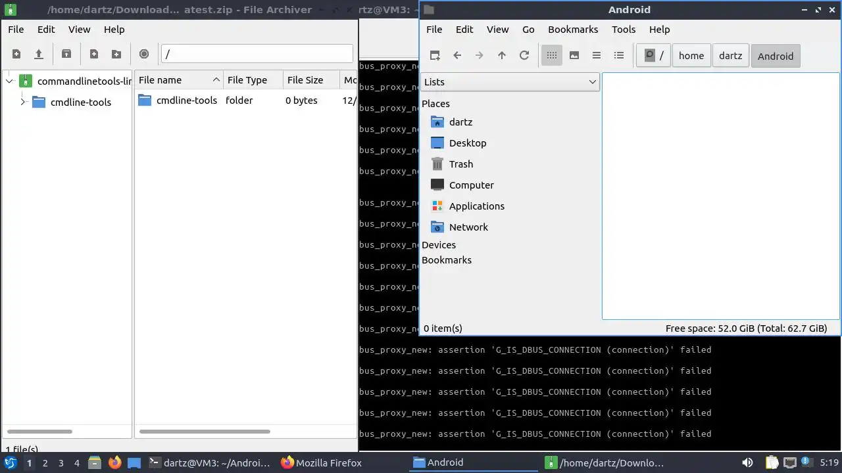Reload the Android folder with refresh icon
Viewport: 842px width, 473px height.
(x=524, y=55)
